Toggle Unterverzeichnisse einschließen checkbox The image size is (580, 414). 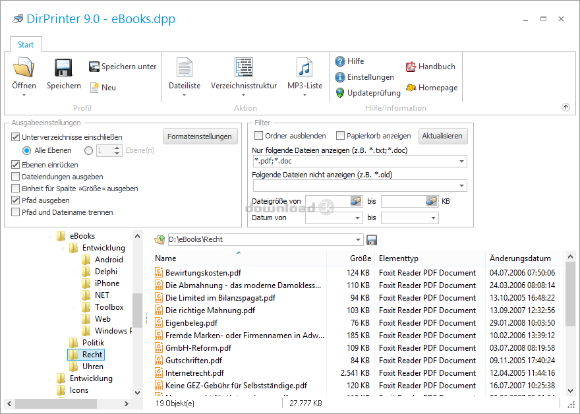pos(16,137)
